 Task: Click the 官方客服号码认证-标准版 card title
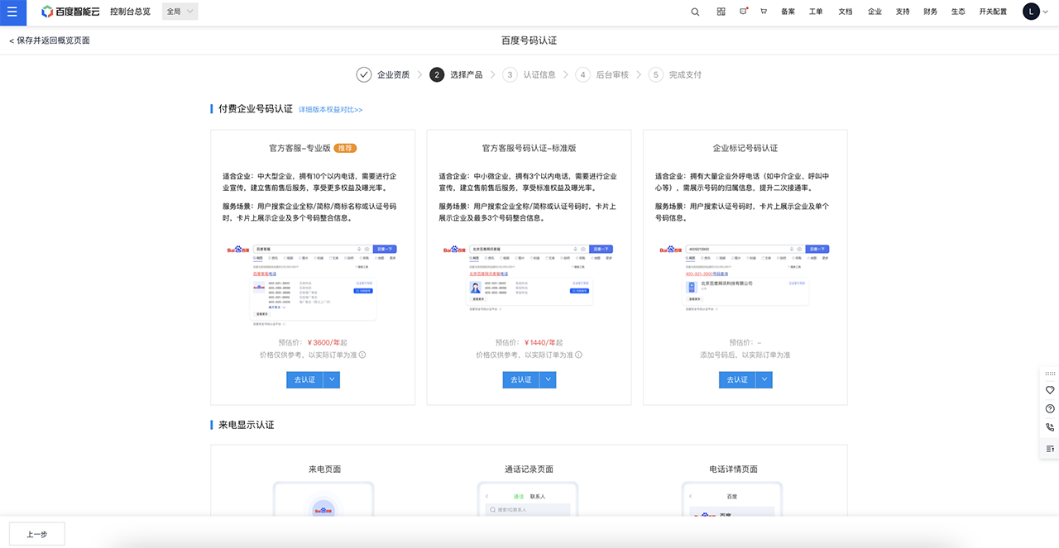[529, 148]
